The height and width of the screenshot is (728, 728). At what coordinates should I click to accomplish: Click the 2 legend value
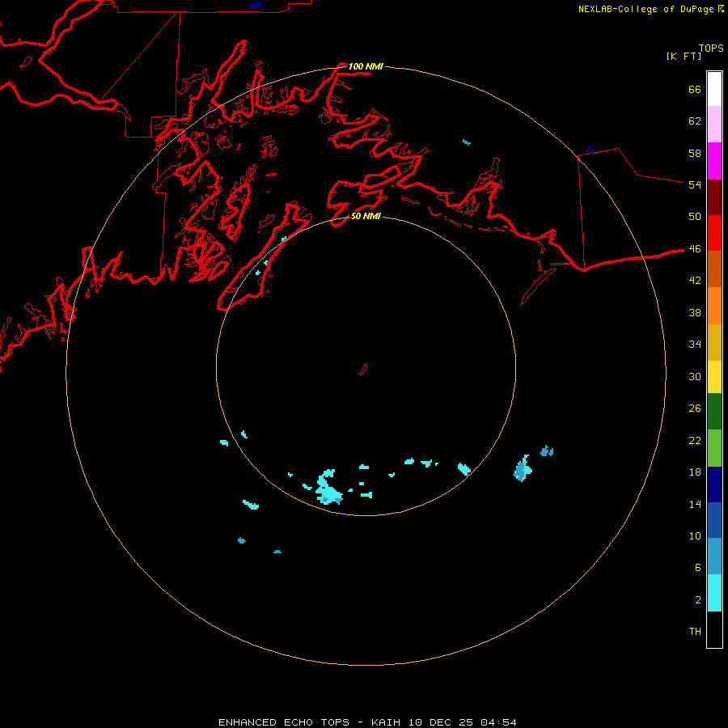pyautogui.click(x=698, y=600)
